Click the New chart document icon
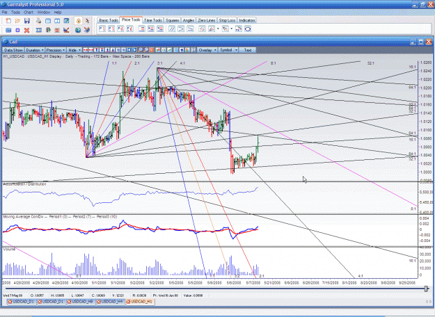Viewport: 435px width, 317px height. (x=8, y=21)
